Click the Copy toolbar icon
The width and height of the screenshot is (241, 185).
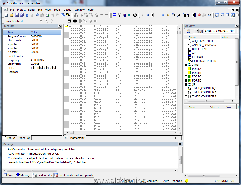(37, 15)
